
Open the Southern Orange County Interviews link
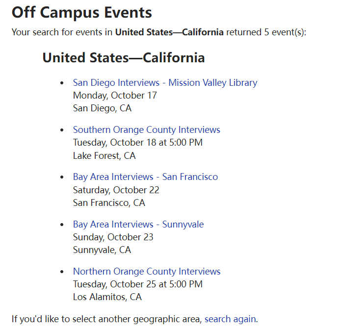pyautogui.click(x=146, y=129)
